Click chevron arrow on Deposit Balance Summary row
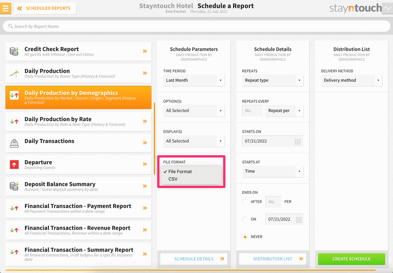 pos(145,186)
